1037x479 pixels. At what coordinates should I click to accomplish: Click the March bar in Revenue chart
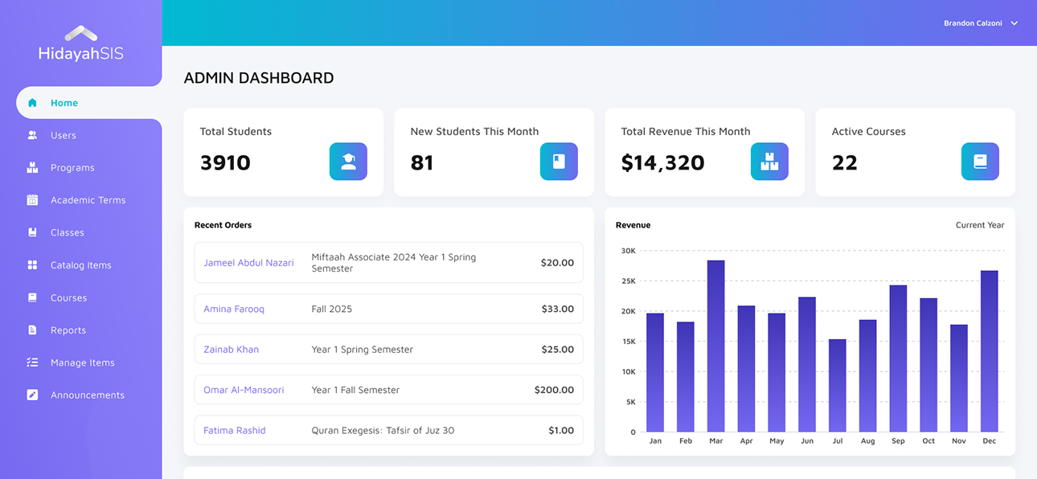pos(715,346)
